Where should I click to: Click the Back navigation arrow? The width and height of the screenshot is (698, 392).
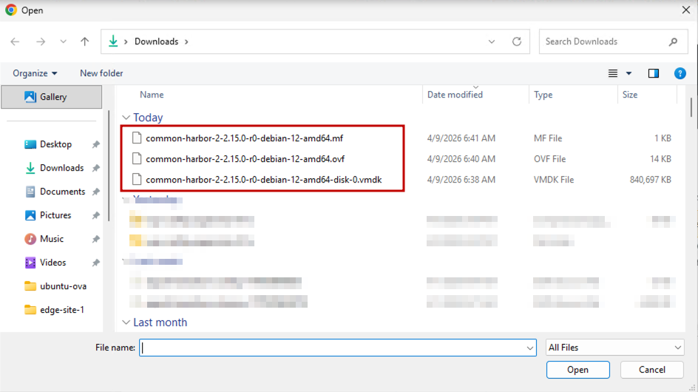[x=16, y=42]
